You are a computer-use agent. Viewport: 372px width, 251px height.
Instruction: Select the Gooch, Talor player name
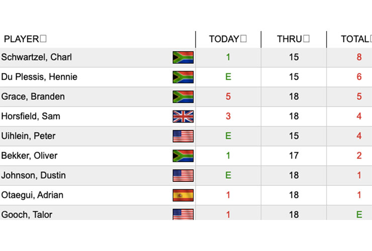[27, 215]
